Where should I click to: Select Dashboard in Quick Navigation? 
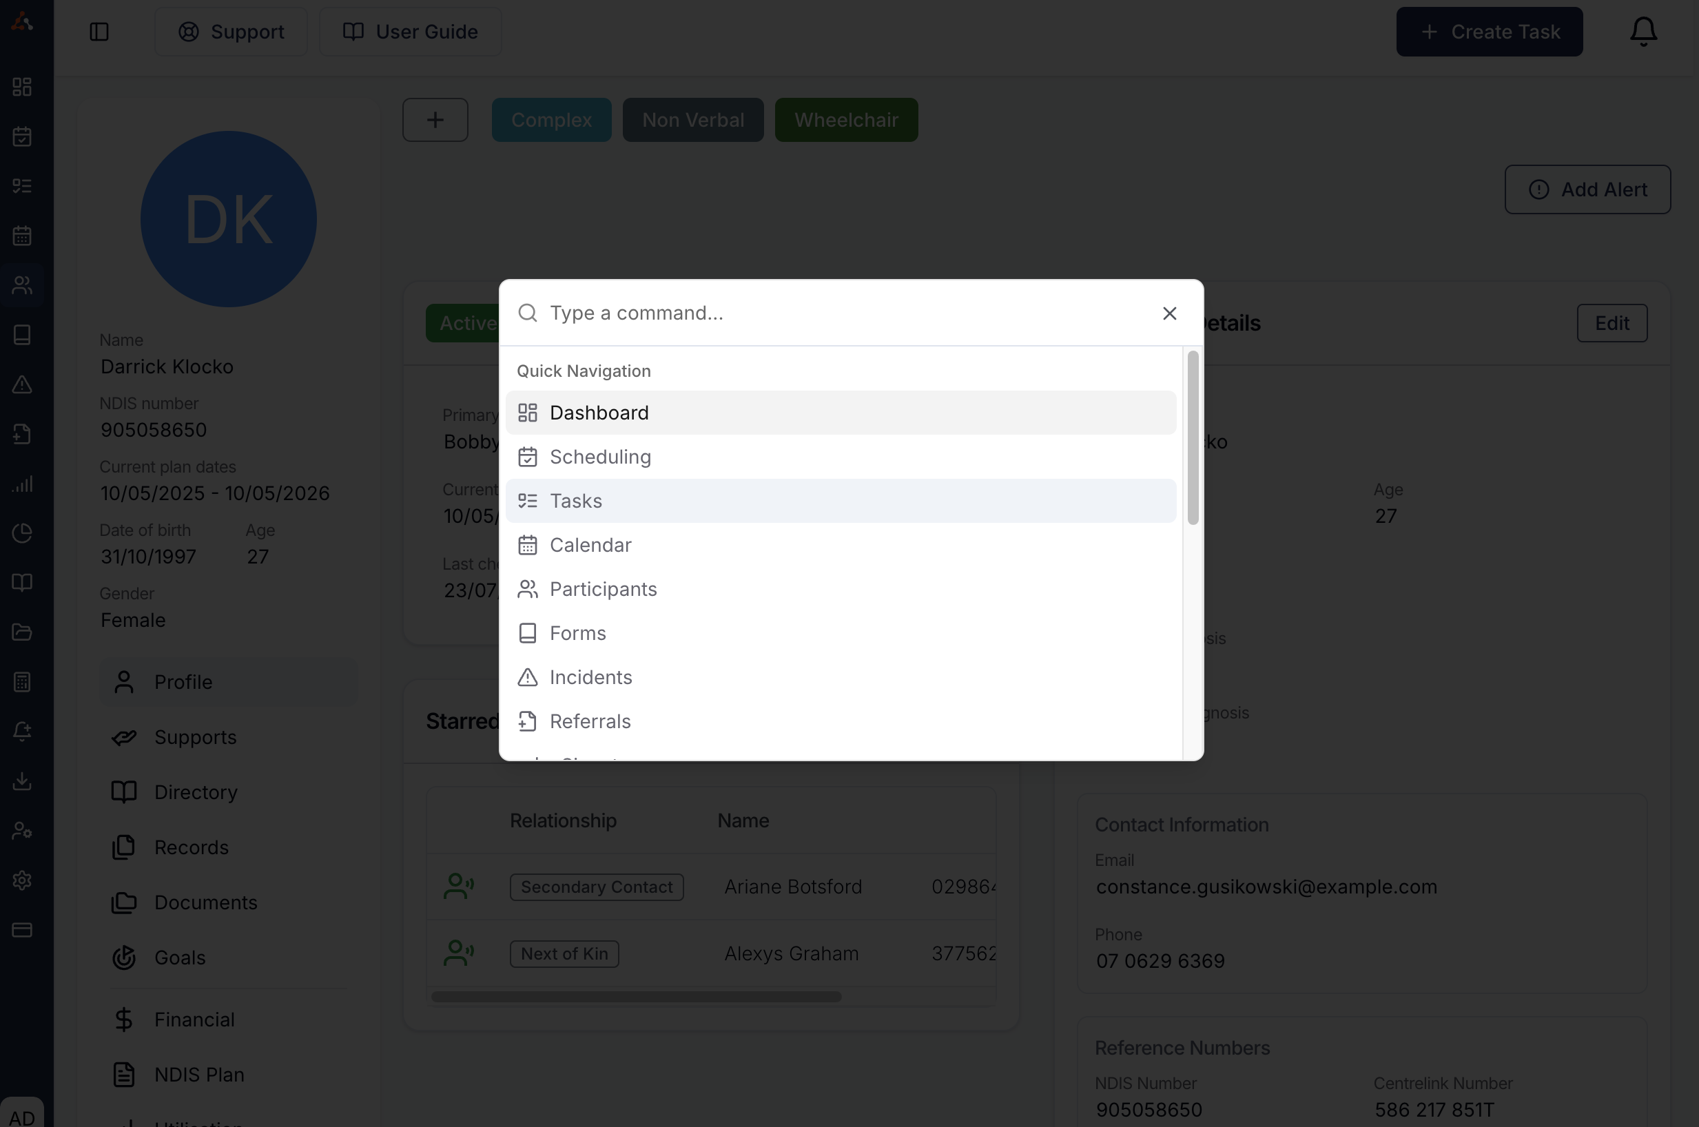[841, 413]
